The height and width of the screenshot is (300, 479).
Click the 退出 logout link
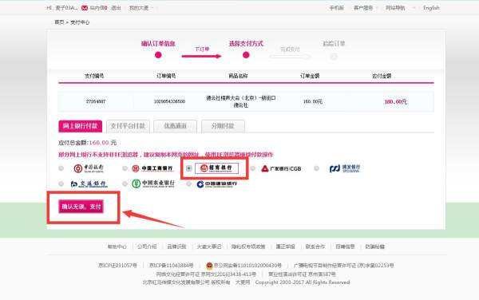pyautogui.click(x=116, y=8)
